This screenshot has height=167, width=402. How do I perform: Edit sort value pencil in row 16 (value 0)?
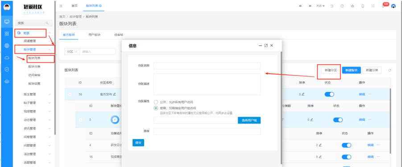pyautogui.click(x=303, y=94)
